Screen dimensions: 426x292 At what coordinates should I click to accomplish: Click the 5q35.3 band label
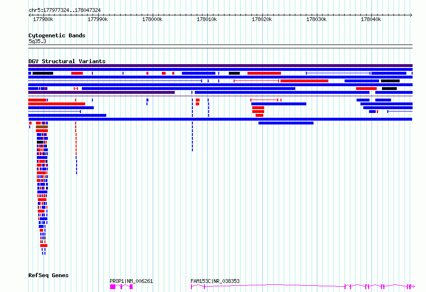[x=37, y=41]
